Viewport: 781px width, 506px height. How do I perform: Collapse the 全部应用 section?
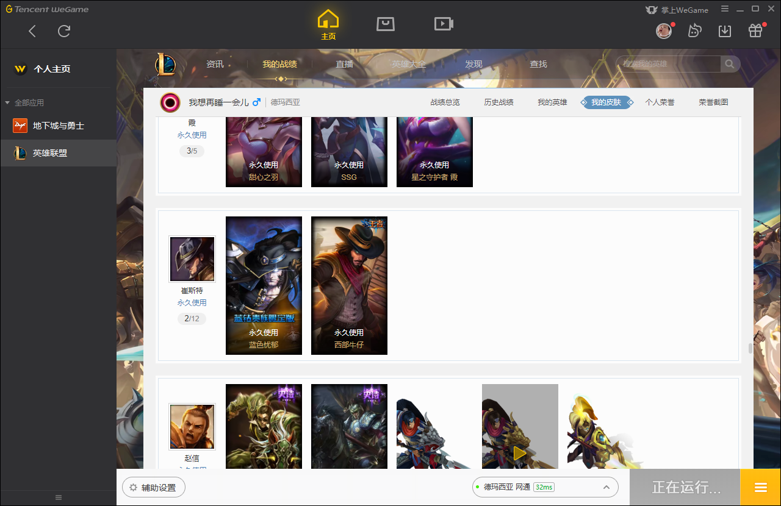point(7,102)
